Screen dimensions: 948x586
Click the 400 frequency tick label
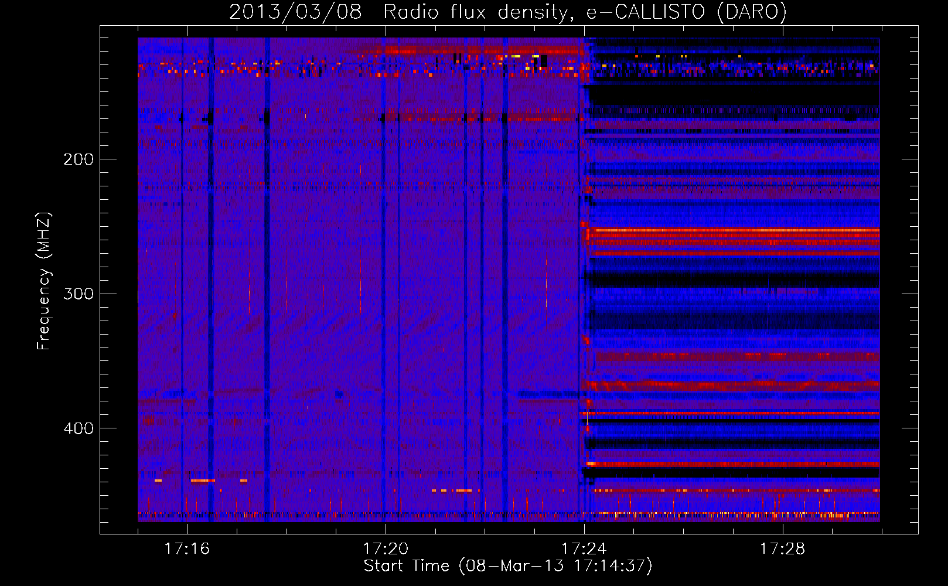(x=79, y=428)
